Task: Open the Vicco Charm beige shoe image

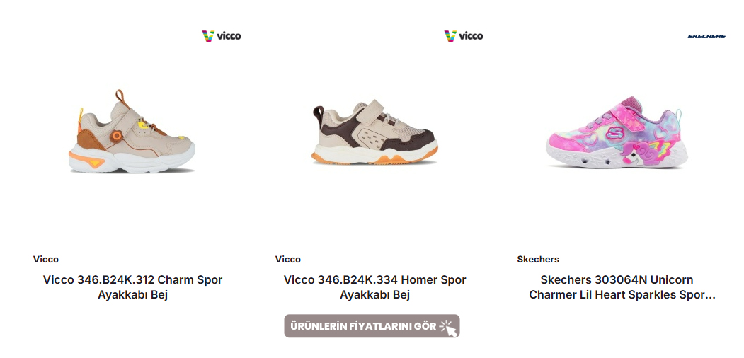Action: click(132, 131)
